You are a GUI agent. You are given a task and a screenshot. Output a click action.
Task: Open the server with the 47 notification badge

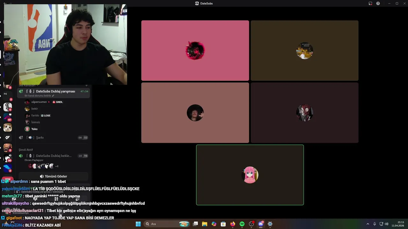[8, 117]
